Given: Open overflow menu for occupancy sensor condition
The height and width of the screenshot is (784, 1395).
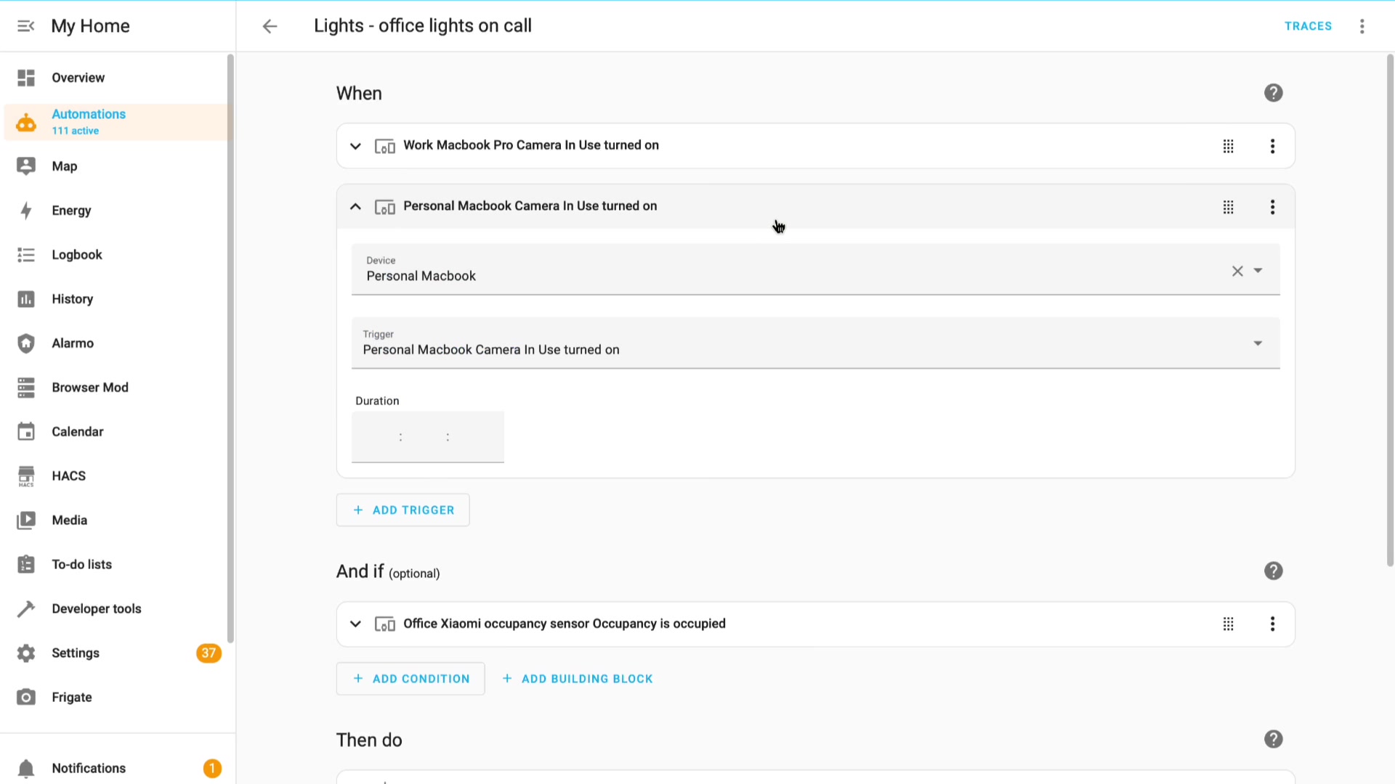Looking at the screenshot, I should coord(1272,624).
